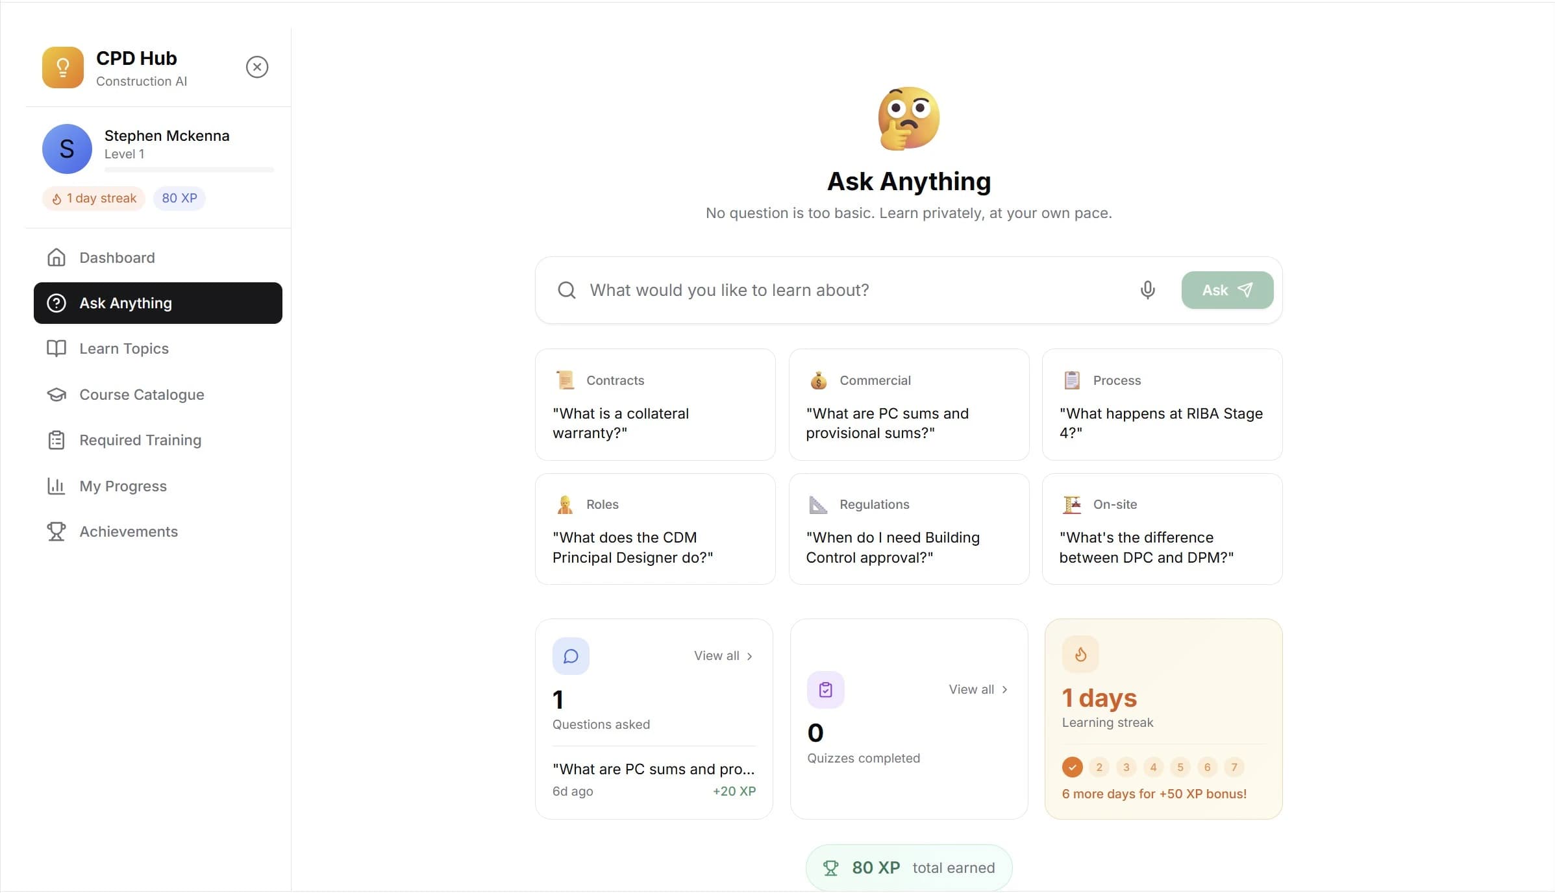Type in the What would you like to learn field

[779, 290]
